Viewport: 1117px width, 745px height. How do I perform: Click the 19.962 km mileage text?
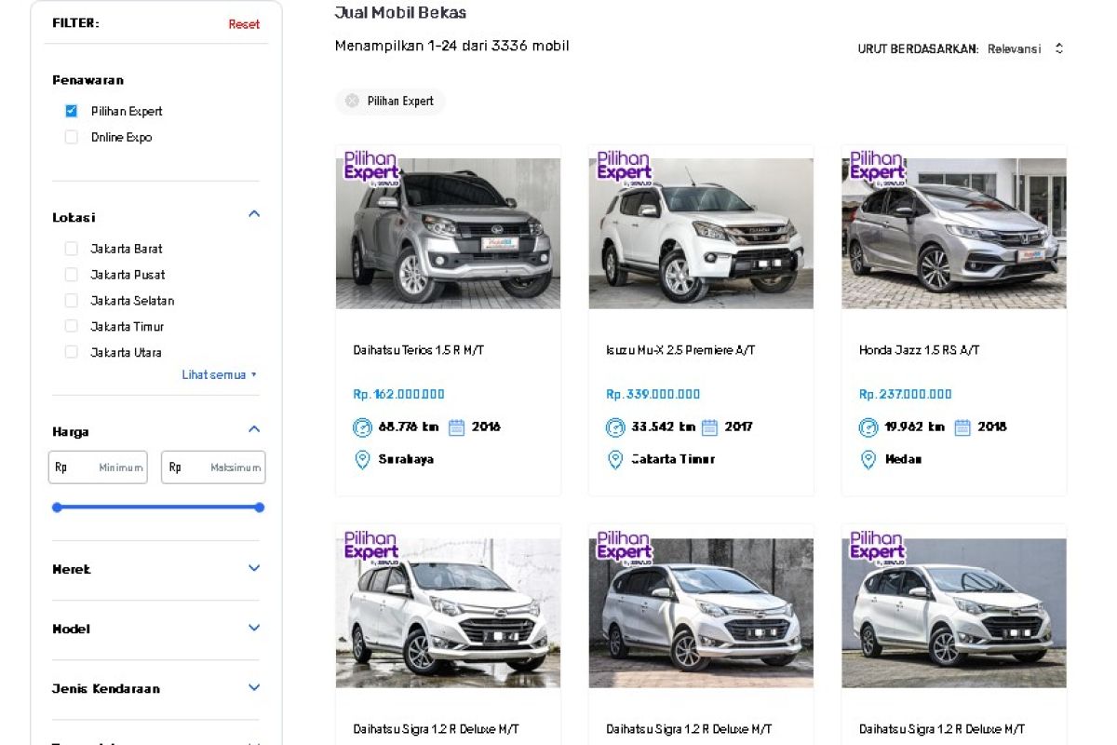pyautogui.click(x=914, y=427)
